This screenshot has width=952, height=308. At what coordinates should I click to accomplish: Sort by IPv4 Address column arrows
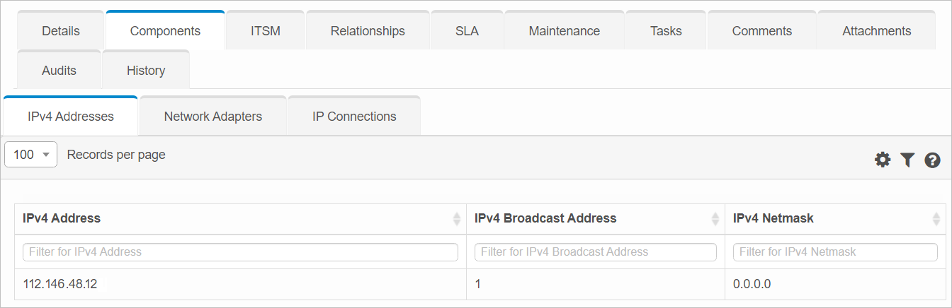tap(456, 219)
